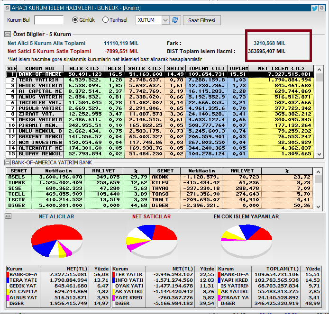Click ZIRAAT YA row in top traders

(x=269, y=297)
